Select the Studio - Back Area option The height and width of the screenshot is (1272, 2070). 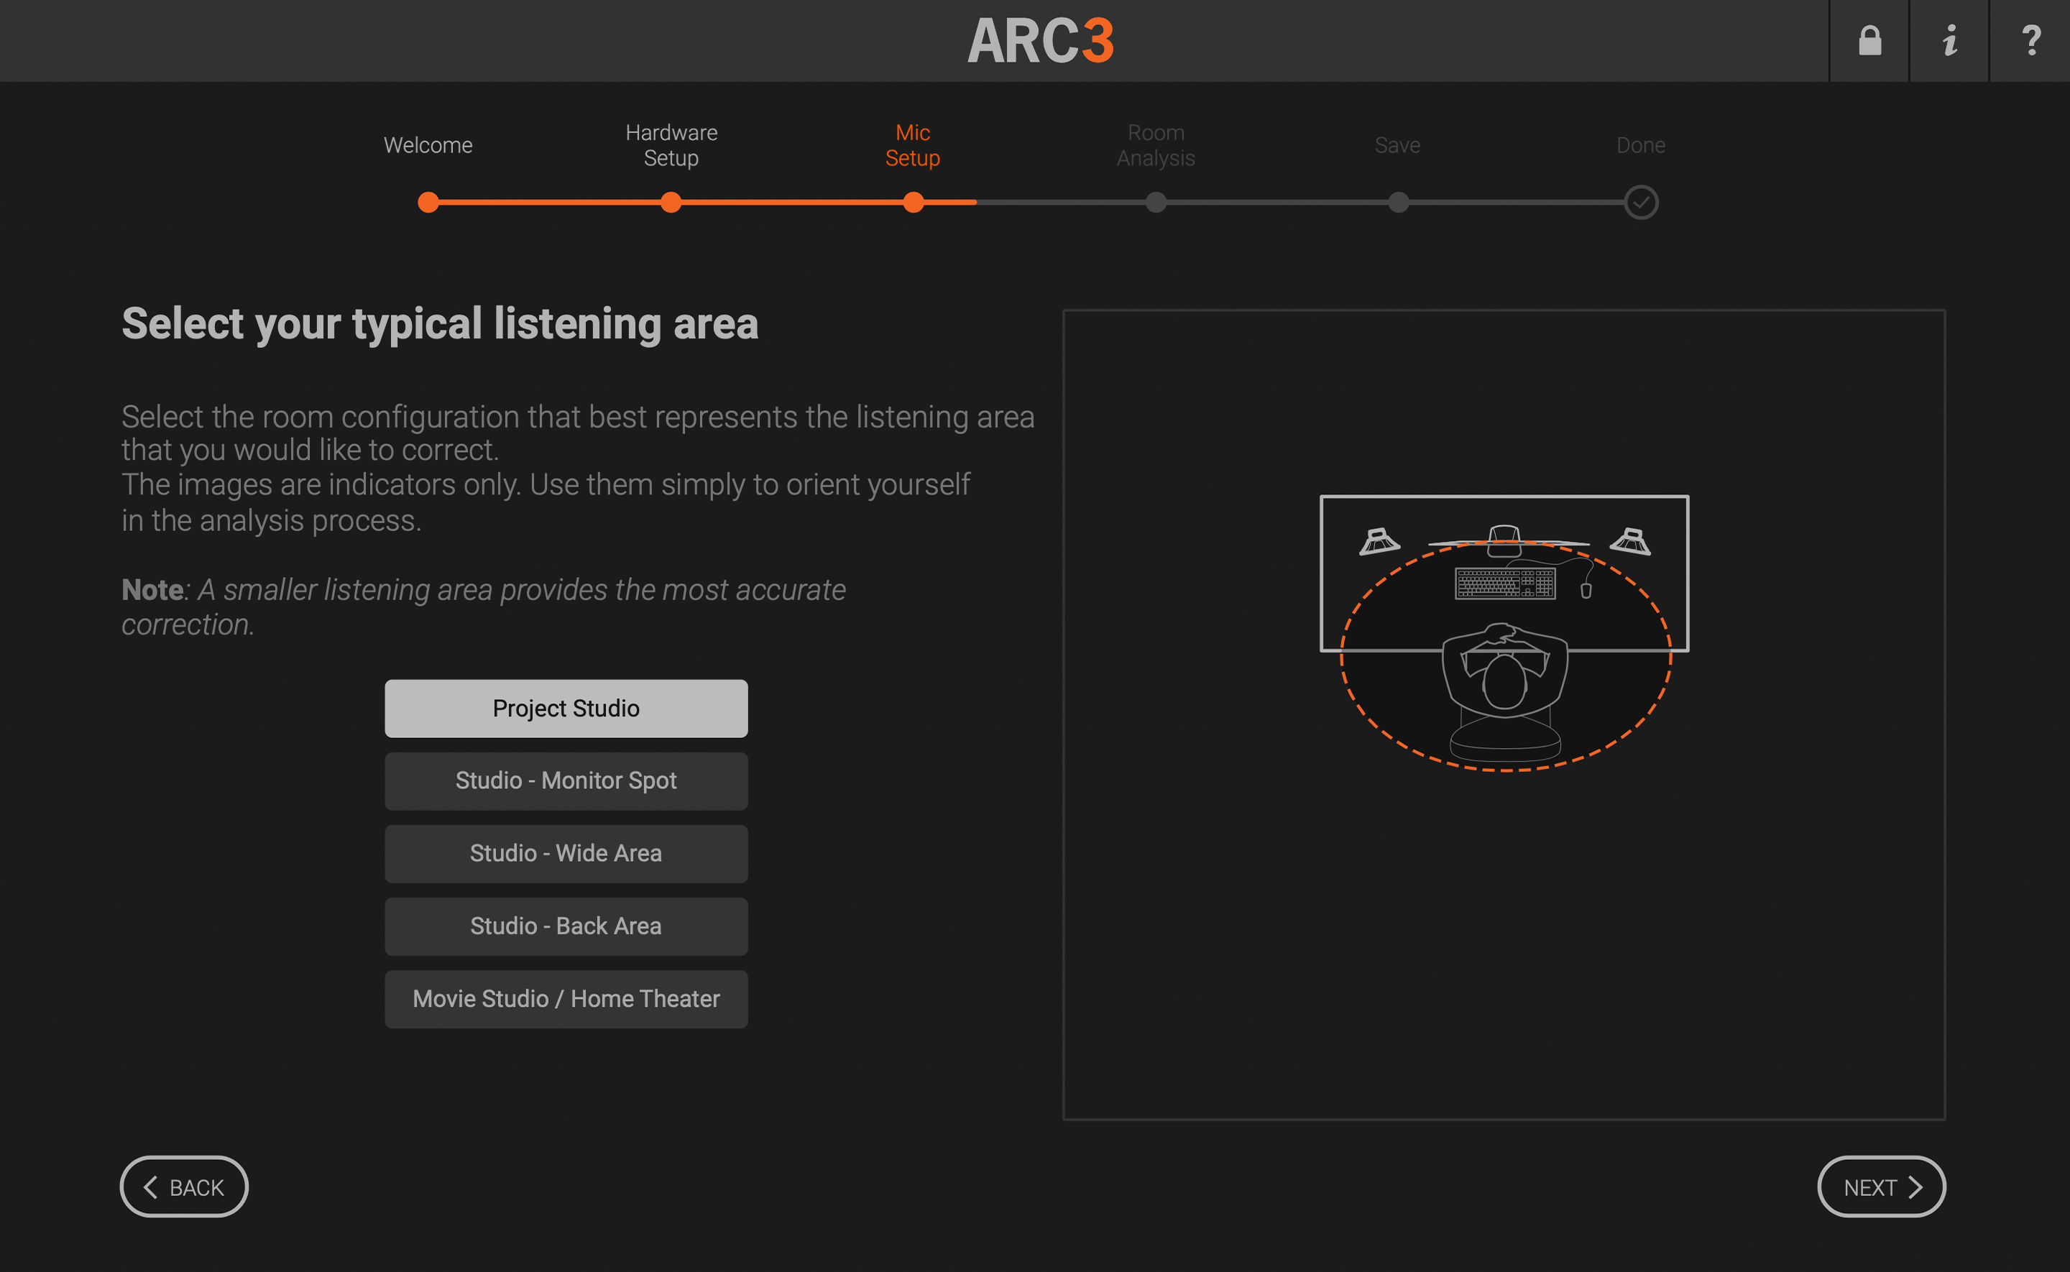[x=565, y=926]
